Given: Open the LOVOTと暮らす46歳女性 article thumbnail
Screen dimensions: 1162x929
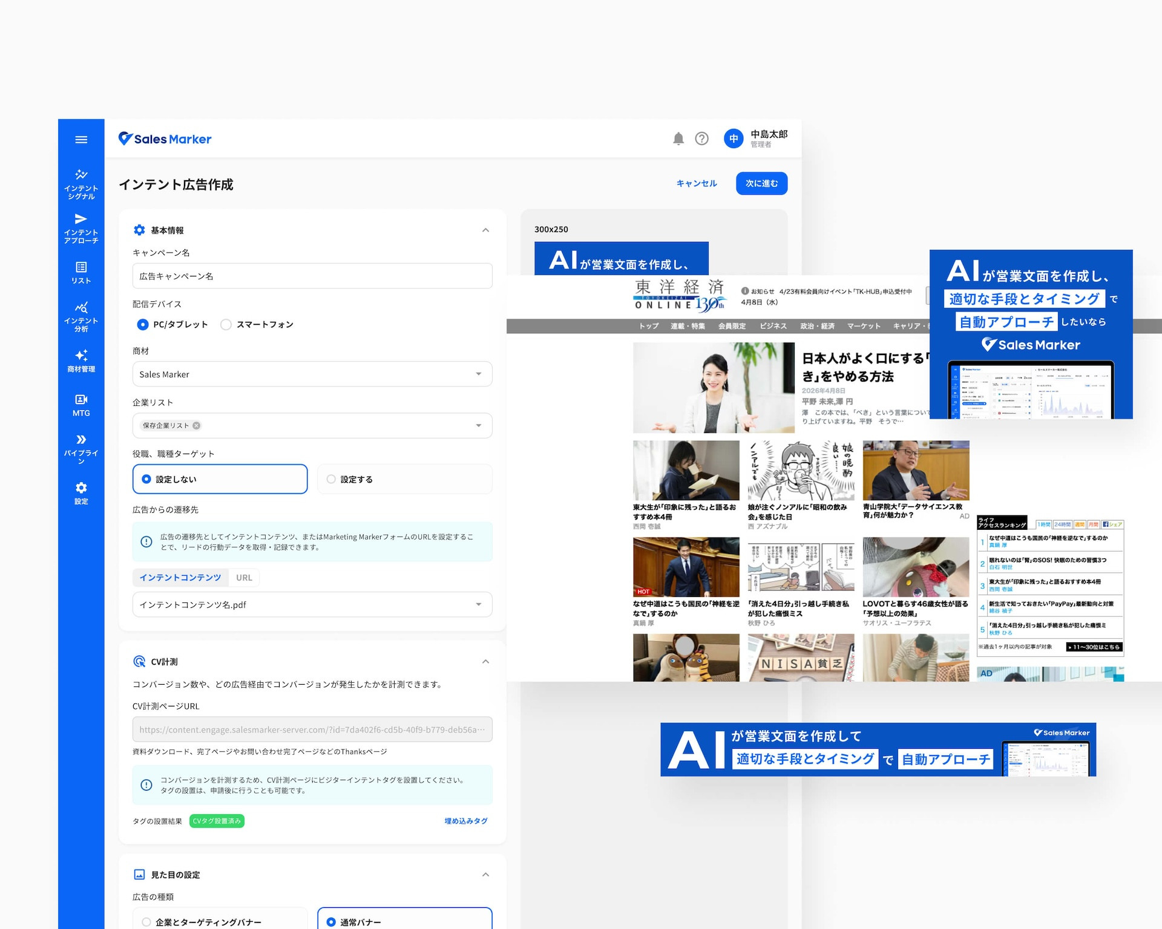Looking at the screenshot, I should point(916,567).
